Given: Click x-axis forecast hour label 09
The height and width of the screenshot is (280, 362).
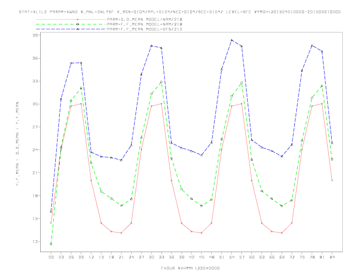Looking at the screenshot, I should click(x=81, y=257).
